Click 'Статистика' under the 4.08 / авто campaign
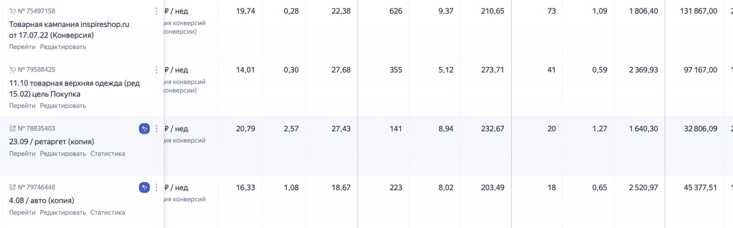The height and width of the screenshot is (228, 733). pyautogui.click(x=108, y=212)
